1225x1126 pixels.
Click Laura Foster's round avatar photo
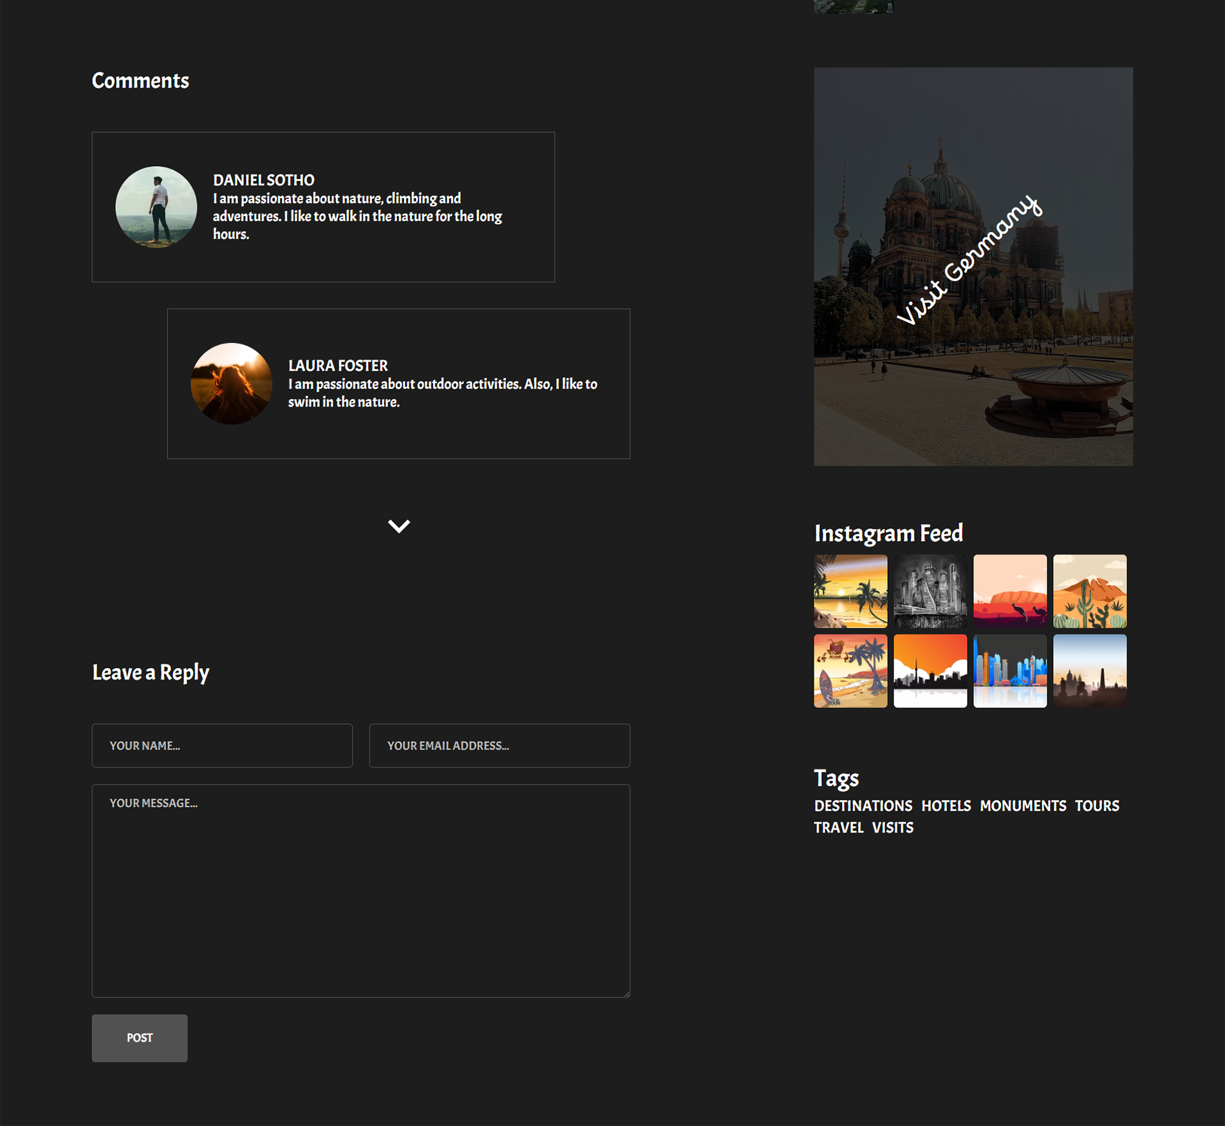tap(231, 383)
